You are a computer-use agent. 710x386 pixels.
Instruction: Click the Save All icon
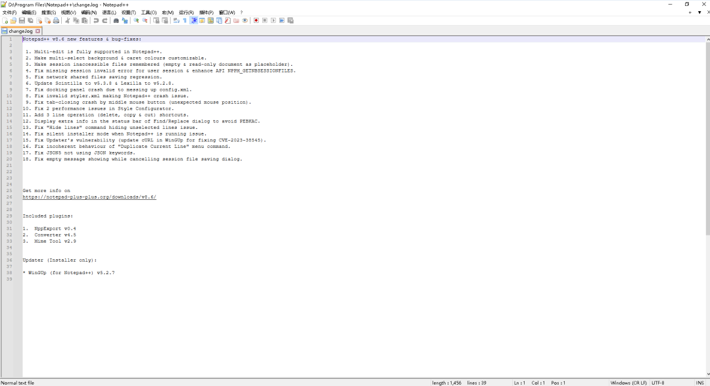click(x=30, y=20)
